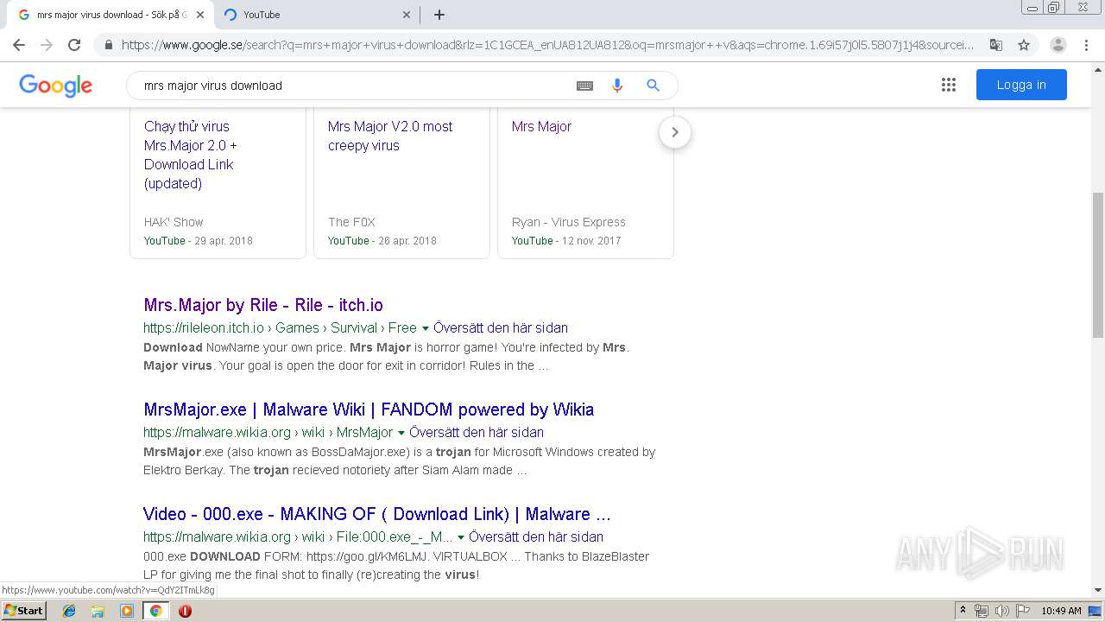Open the Mrs Major video by Ryan
Image resolution: width=1105 pixels, height=622 pixels.
[x=541, y=126]
